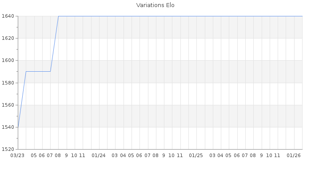The height and width of the screenshot is (177, 311).
Task: Click the flat line segment at 1590
Action: click(38, 71)
